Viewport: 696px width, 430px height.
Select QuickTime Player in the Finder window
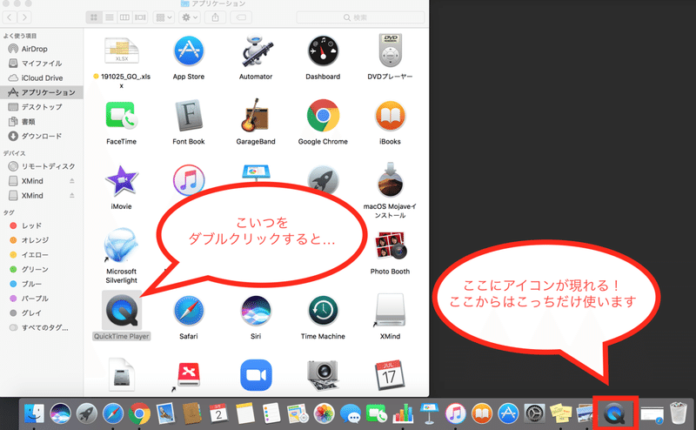click(121, 311)
